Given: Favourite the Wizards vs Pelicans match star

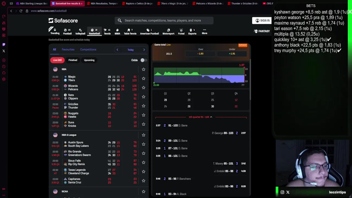Looking at the screenshot, I should pyautogui.click(x=143, y=87).
